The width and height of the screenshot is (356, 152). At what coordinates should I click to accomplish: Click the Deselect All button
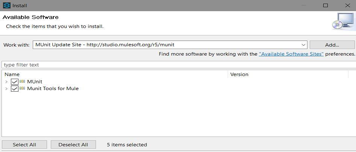[x=73, y=144]
